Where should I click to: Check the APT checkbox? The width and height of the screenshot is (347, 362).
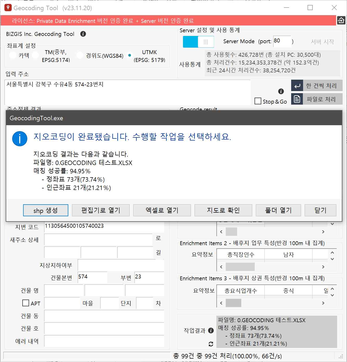(26, 303)
